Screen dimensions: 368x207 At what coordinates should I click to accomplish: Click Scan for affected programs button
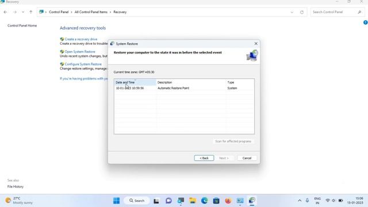tap(233, 141)
